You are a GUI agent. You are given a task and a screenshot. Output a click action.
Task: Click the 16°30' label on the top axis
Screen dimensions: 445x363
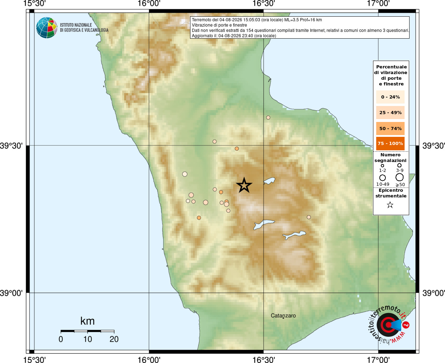(x=263, y=4)
